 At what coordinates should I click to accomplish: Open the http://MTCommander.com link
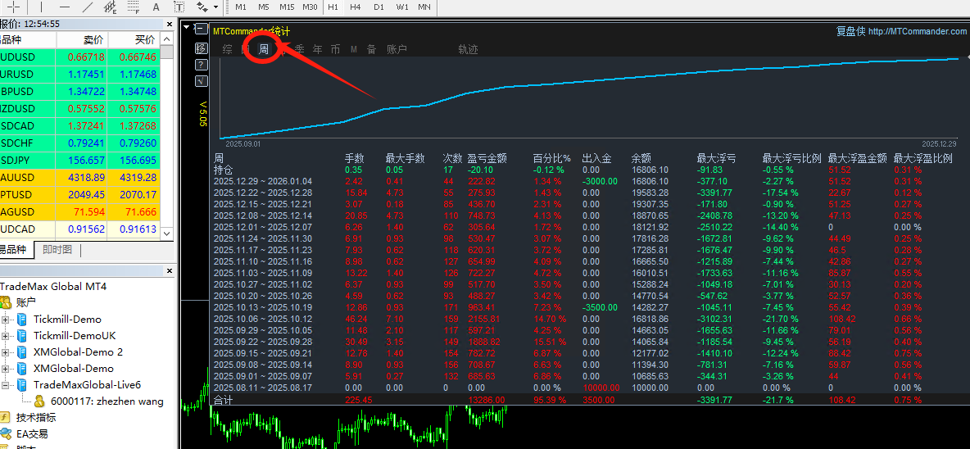(x=918, y=31)
